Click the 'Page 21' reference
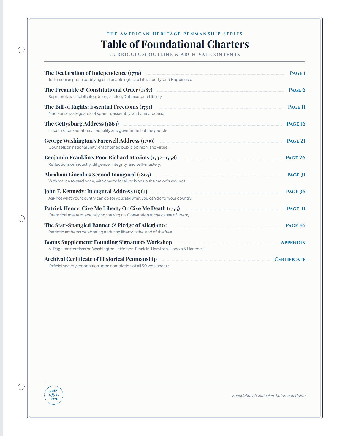Image resolution: width=337 pixels, height=436 pixels. tap(296, 141)
